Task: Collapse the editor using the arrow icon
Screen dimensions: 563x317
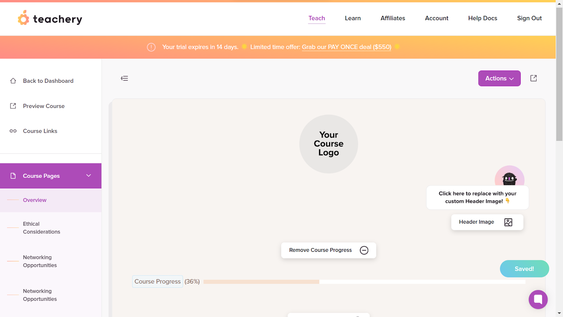Action: tap(124, 78)
